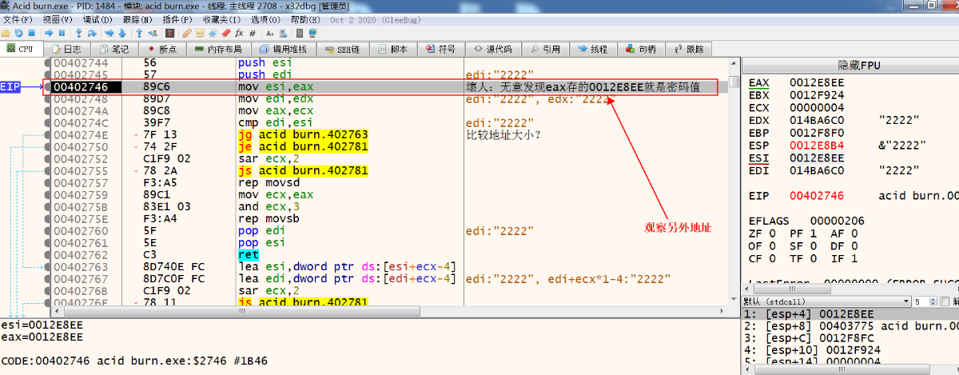This screenshot has height=375, width=959.
Task: Switch to the 句柄 tab
Action: (641, 49)
